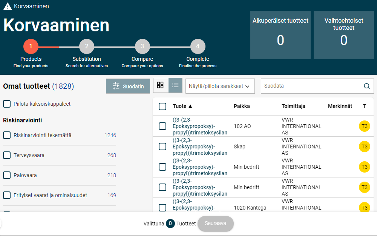Go to step 1 Products
The width and height of the screenshot is (377, 236).
[x=31, y=46]
